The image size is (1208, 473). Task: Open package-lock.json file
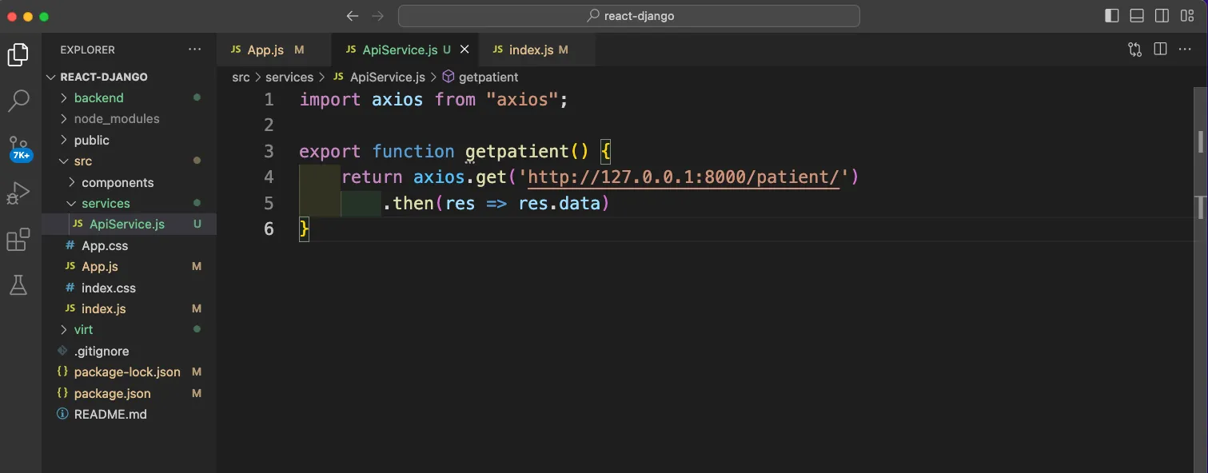129,372
